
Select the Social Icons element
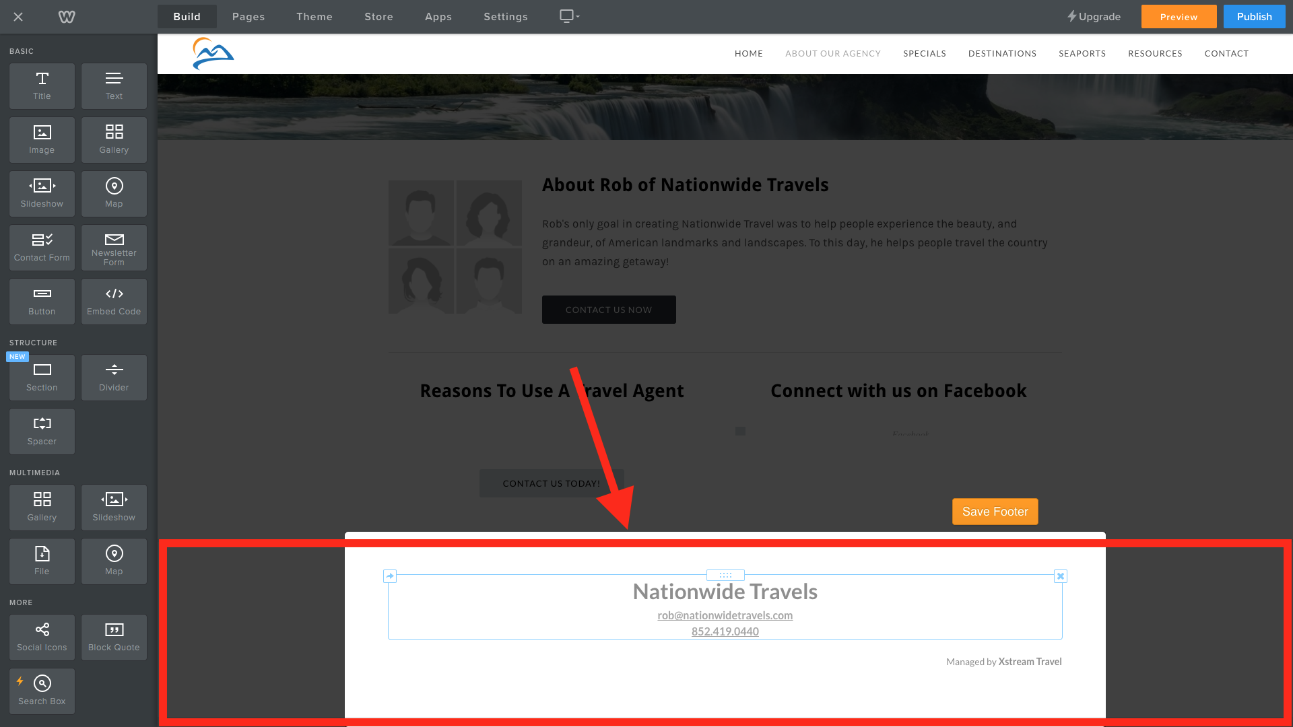42,637
